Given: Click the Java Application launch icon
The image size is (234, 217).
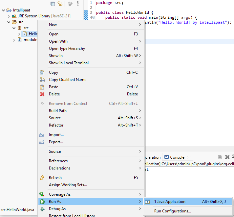Looking at the screenshot, I should tap(147, 202).
